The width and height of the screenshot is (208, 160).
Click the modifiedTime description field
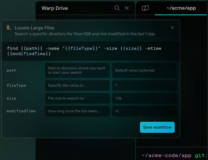(x=77, y=111)
